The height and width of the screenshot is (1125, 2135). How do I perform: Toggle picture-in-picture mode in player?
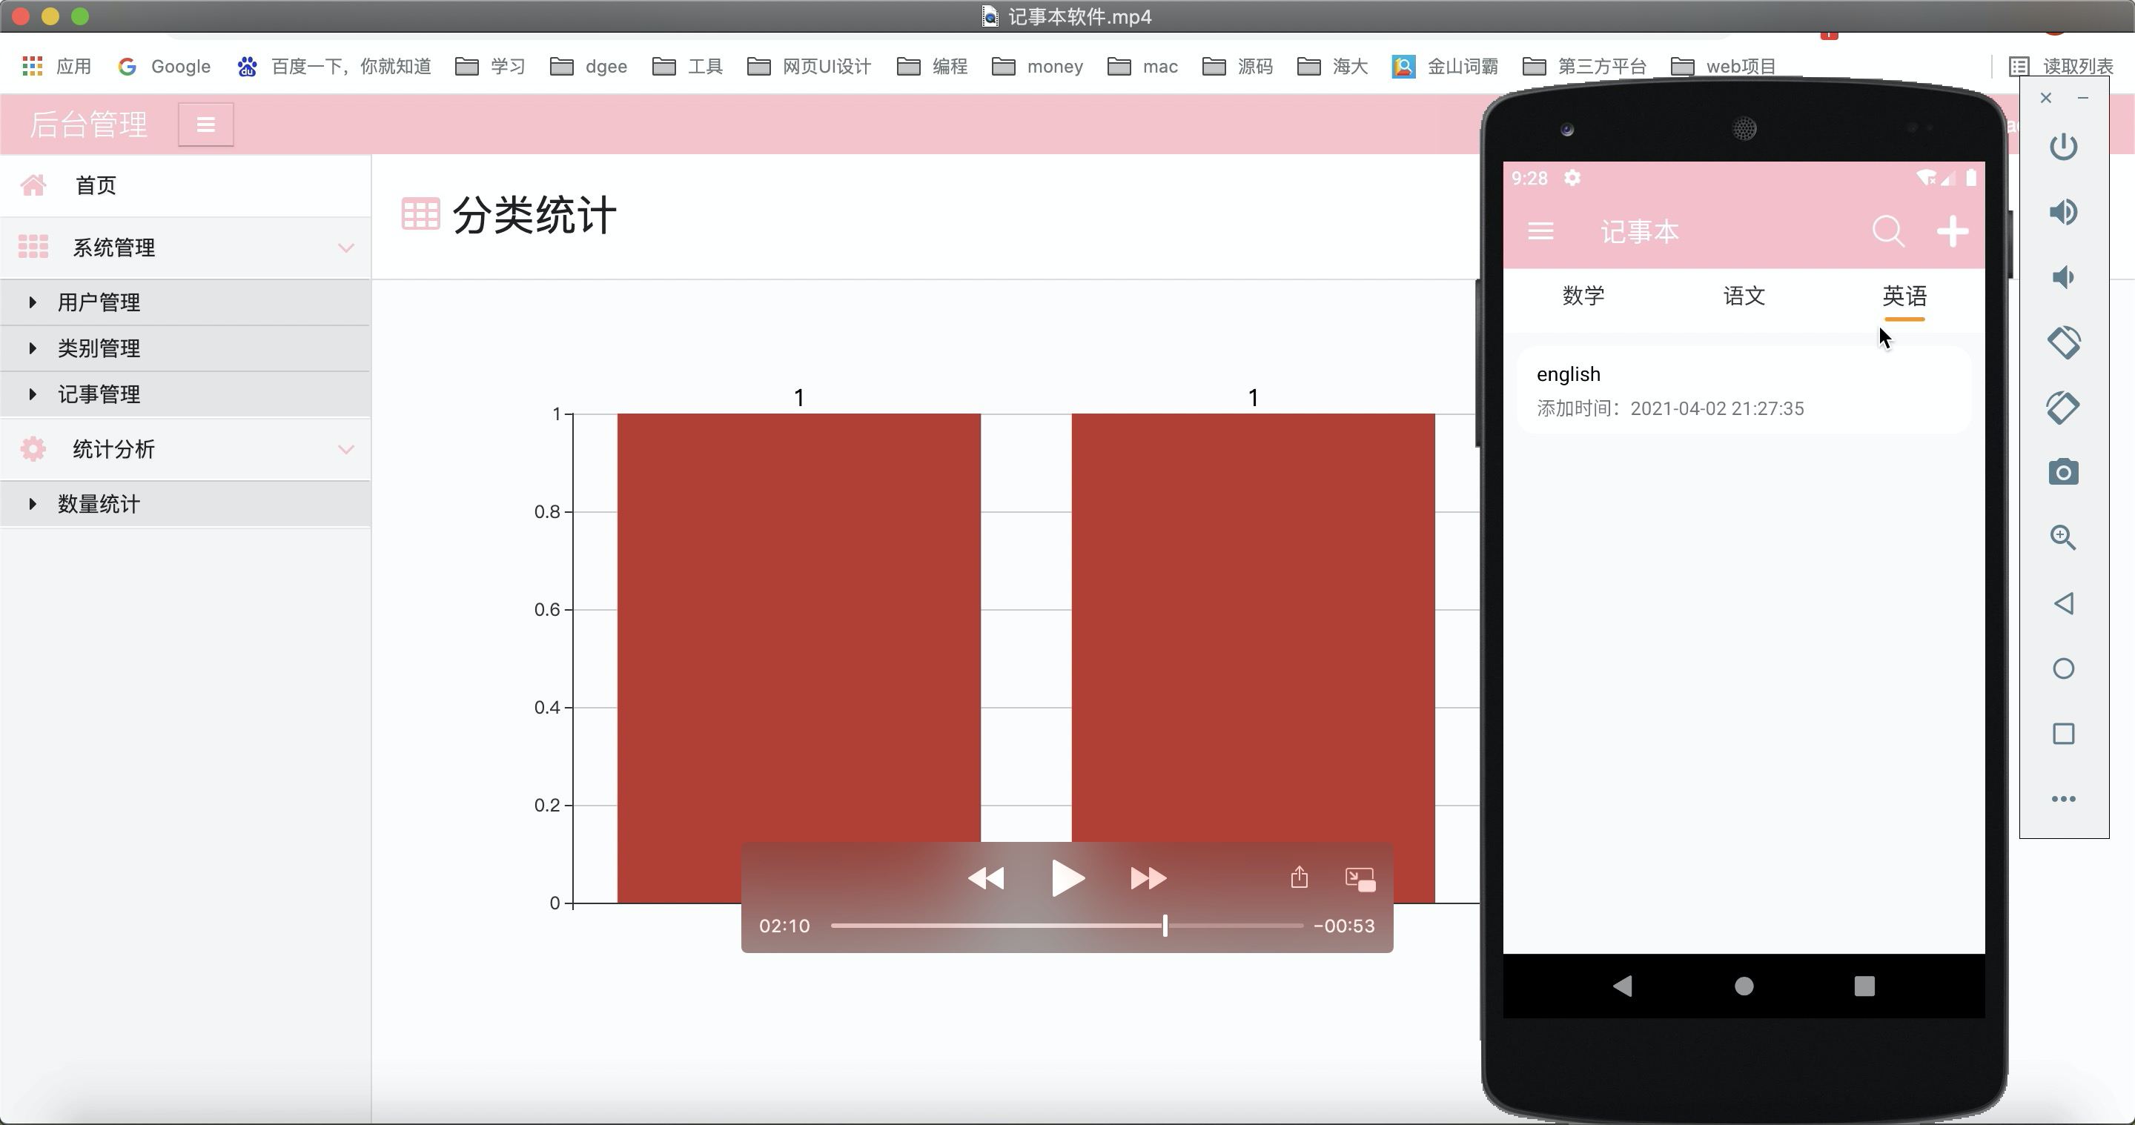tap(1360, 879)
